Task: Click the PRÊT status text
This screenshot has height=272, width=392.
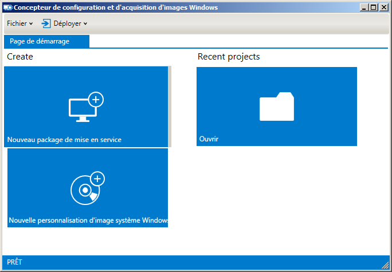Action: click(x=14, y=262)
